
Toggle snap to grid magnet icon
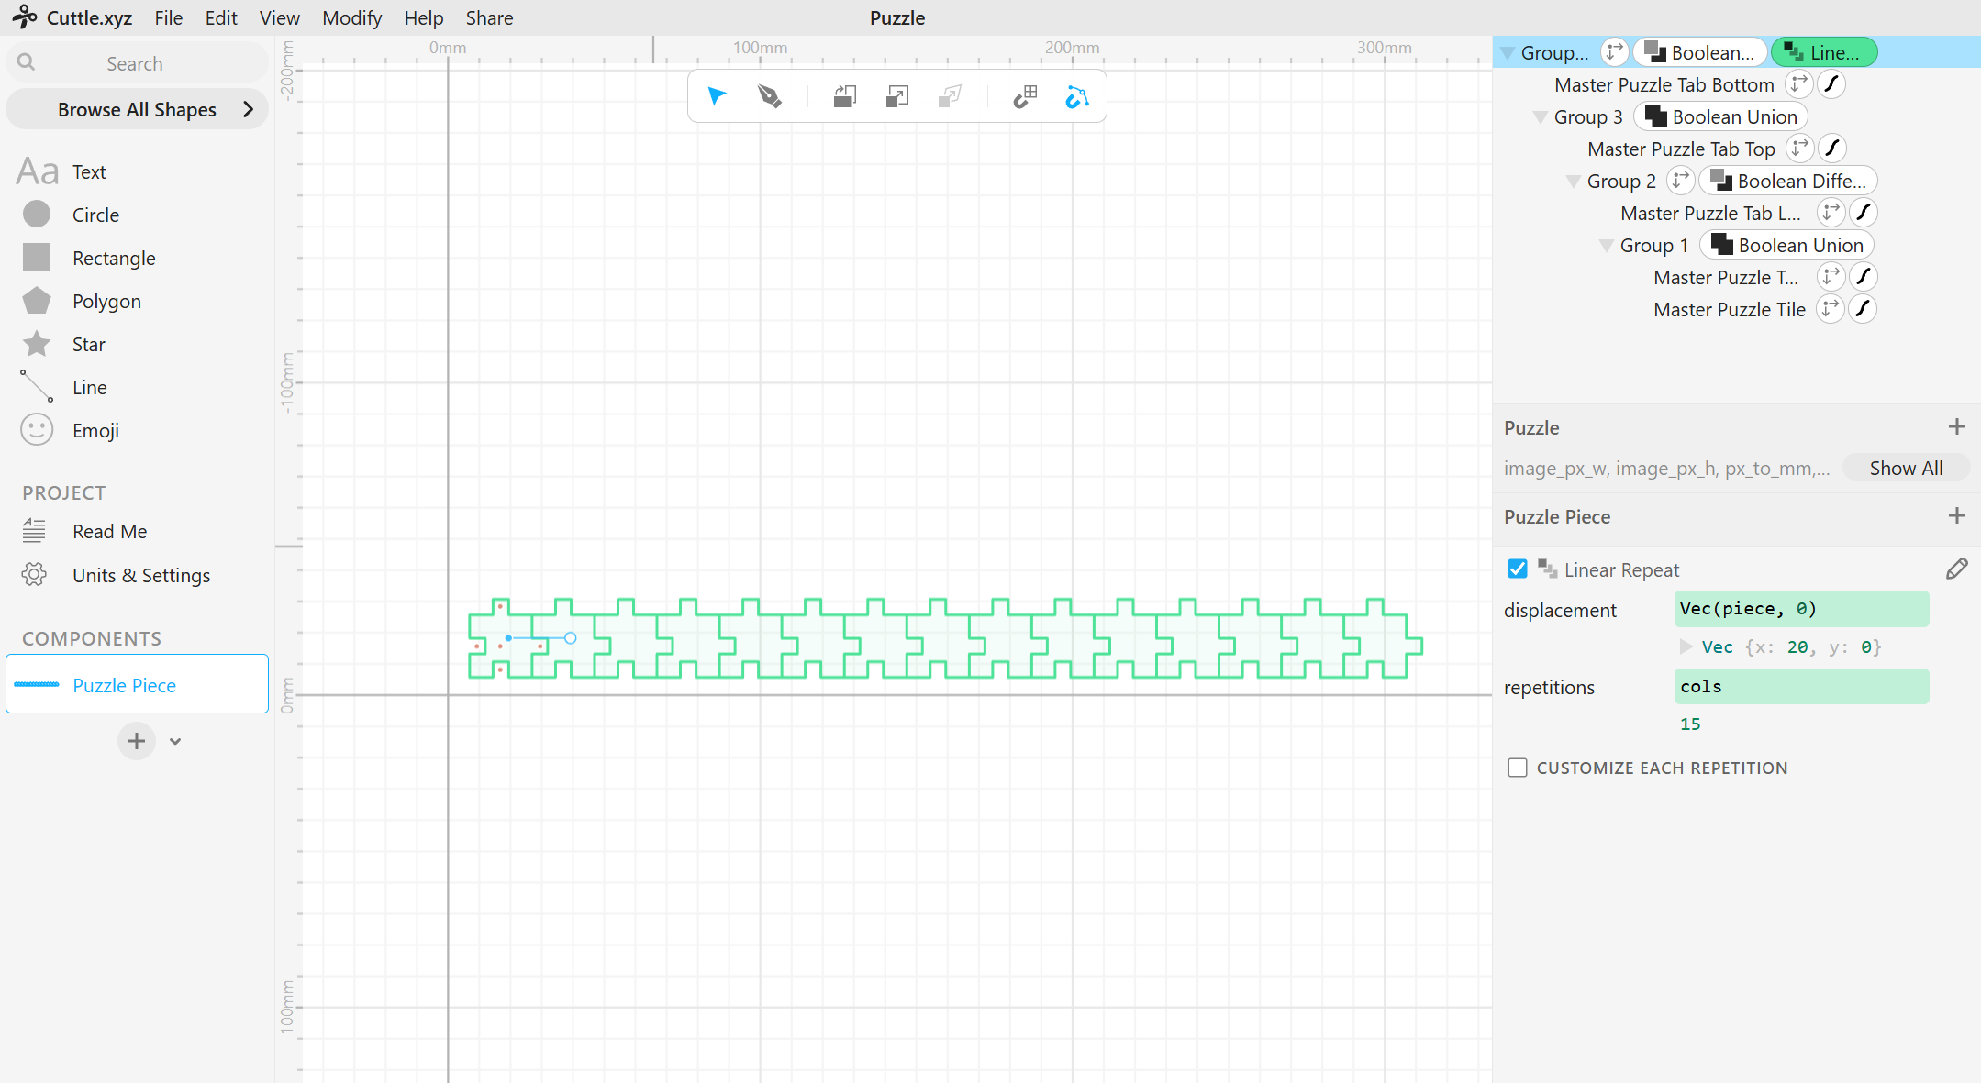[x=1025, y=96]
